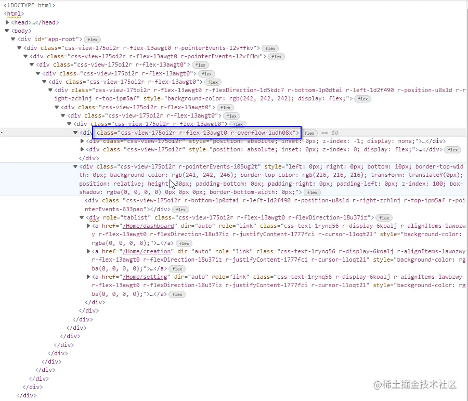Collapse the r-pointerEvents-105ug2t div node

(x=75, y=166)
